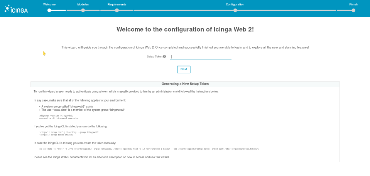Click the "su www-data -c" manual token command
Screen dimensions: 370x176
tap(149, 149)
